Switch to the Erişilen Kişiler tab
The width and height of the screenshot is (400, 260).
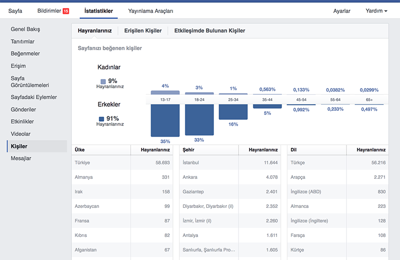click(x=143, y=31)
